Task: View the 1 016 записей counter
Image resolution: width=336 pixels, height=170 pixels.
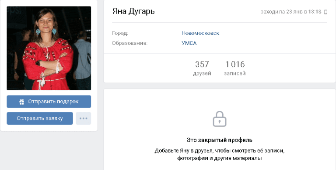Action: (234, 68)
